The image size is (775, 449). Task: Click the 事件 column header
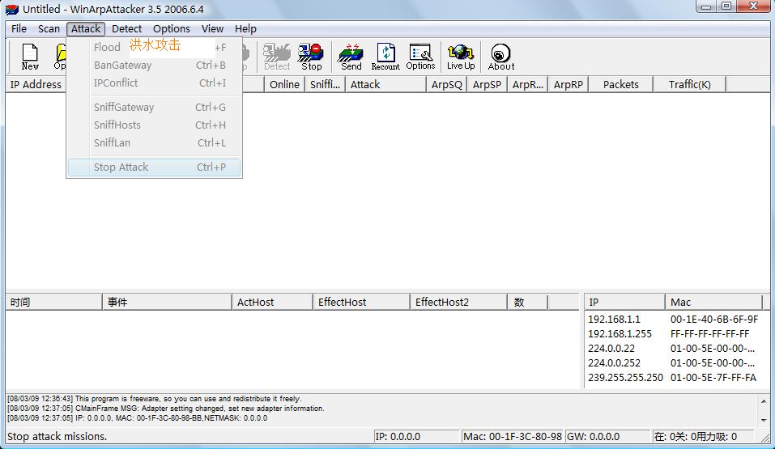167,302
